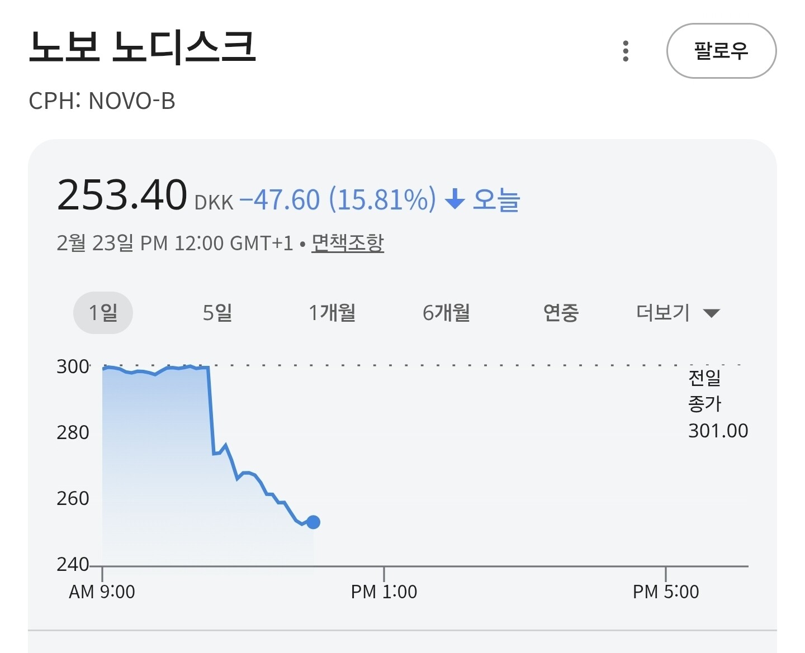The image size is (805, 653).
Task: Click the 노보 노디스크 company title
Action: coord(143,47)
